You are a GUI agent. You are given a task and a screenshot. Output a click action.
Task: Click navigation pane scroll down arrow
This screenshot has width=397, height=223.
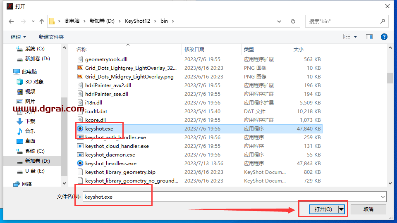(x=65, y=183)
